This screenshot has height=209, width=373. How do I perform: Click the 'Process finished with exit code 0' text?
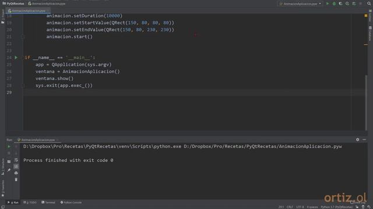point(68,160)
